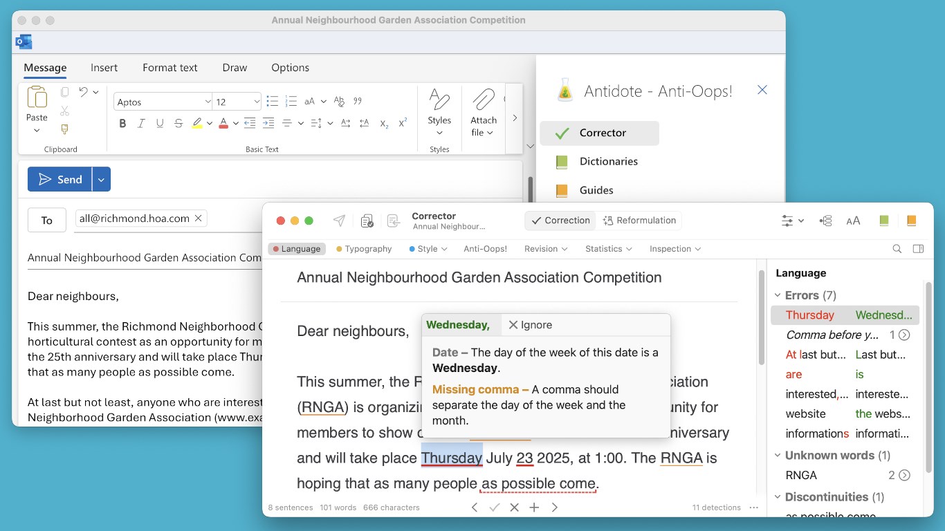This screenshot has height=531, width=945.
Task: Toggle the Language filter in Antidote
Action: click(x=297, y=249)
